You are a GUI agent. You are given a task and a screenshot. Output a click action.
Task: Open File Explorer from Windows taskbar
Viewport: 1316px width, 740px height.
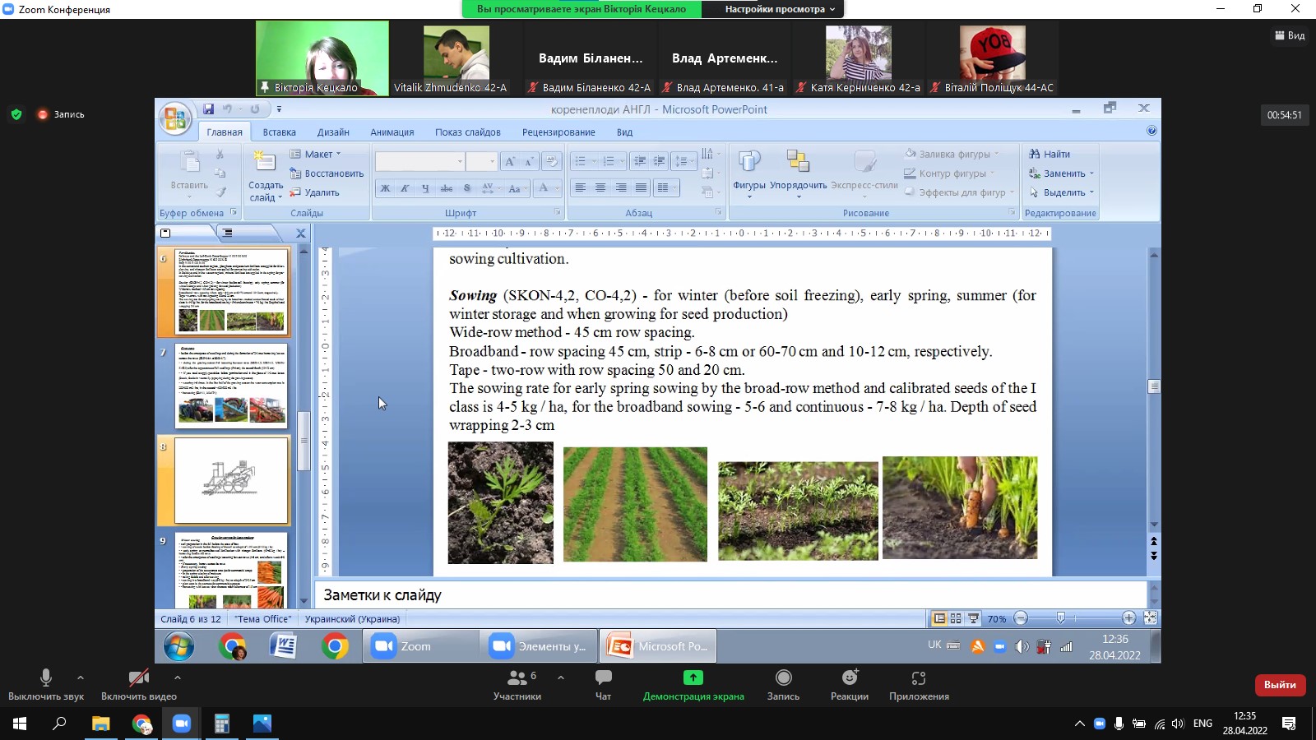[100, 724]
